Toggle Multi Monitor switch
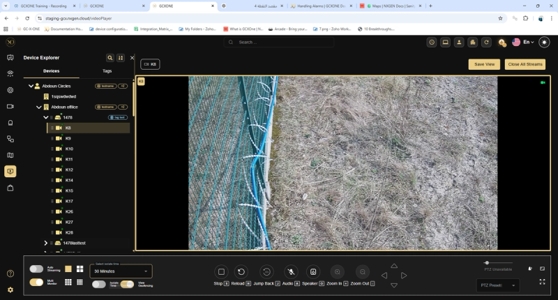Image resolution: width=558 pixels, height=300 pixels. click(36, 282)
